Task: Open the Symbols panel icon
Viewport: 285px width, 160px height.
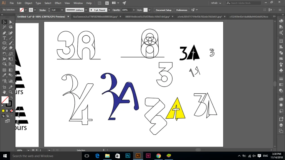Action: click(x=281, y=70)
